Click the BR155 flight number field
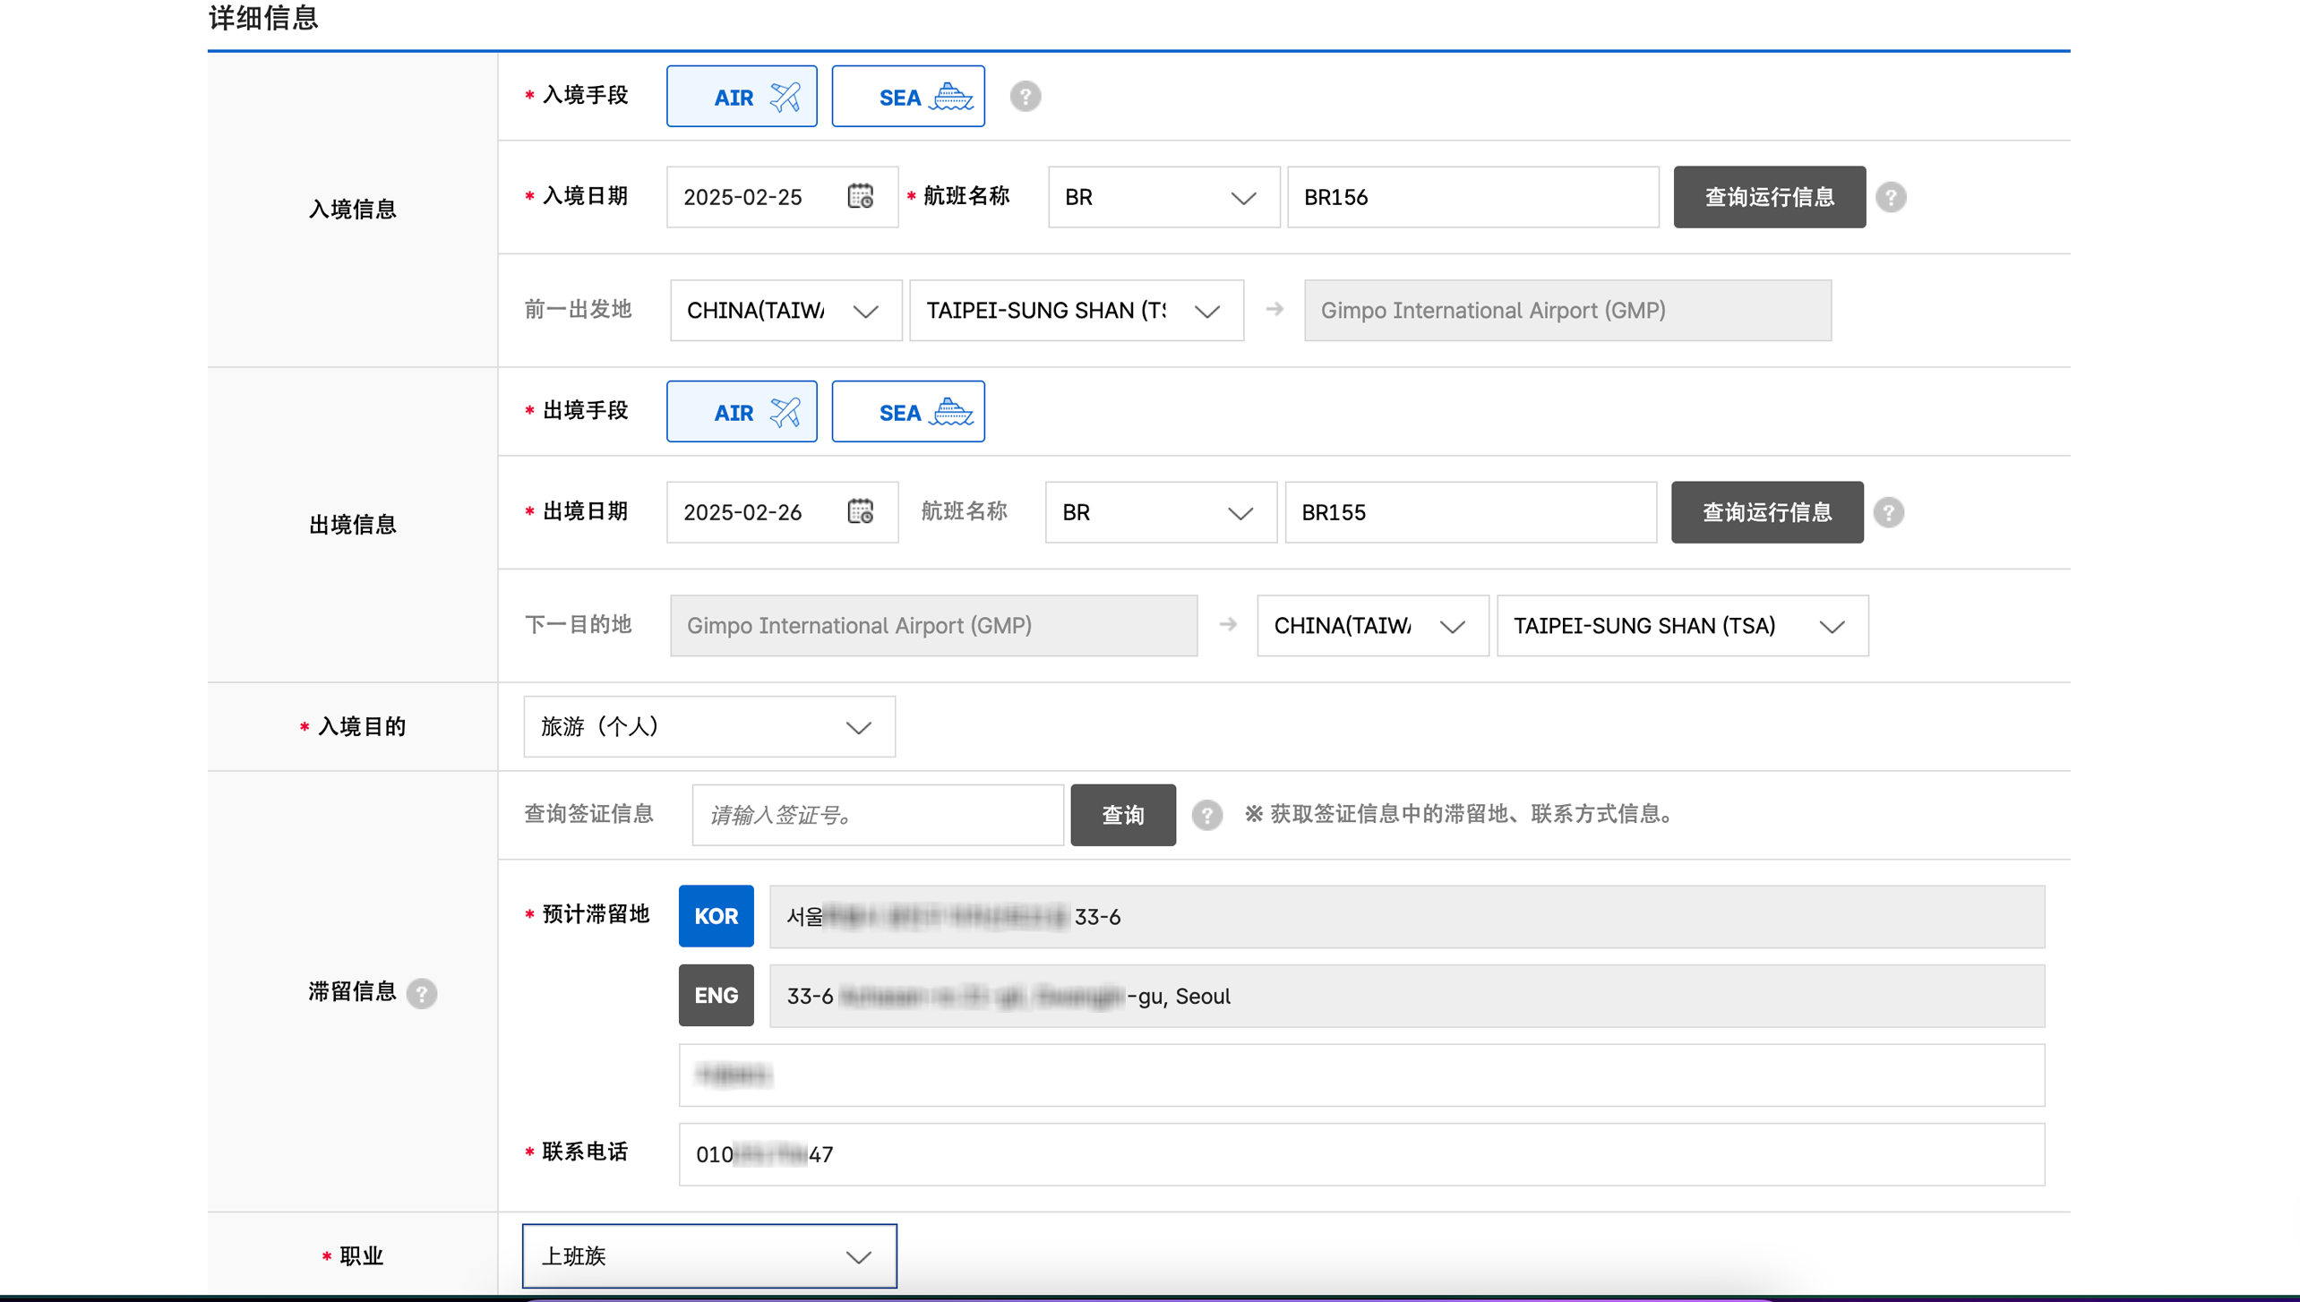The width and height of the screenshot is (2300, 1302). point(1470,511)
